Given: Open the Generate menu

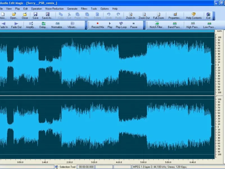Looking at the screenshot, I should click(x=72, y=9).
